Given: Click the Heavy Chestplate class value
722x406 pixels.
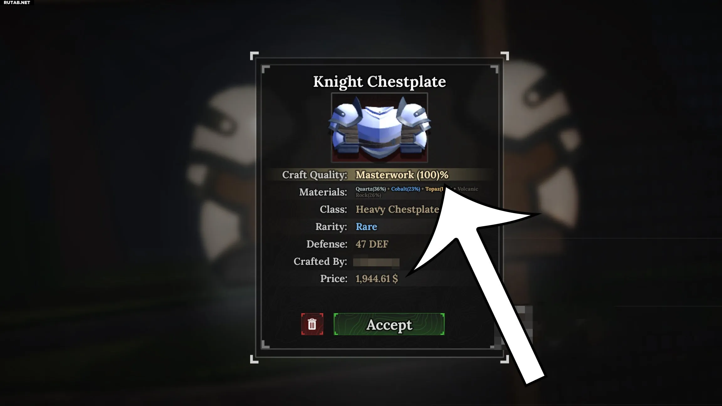Looking at the screenshot, I should pyautogui.click(x=397, y=209).
